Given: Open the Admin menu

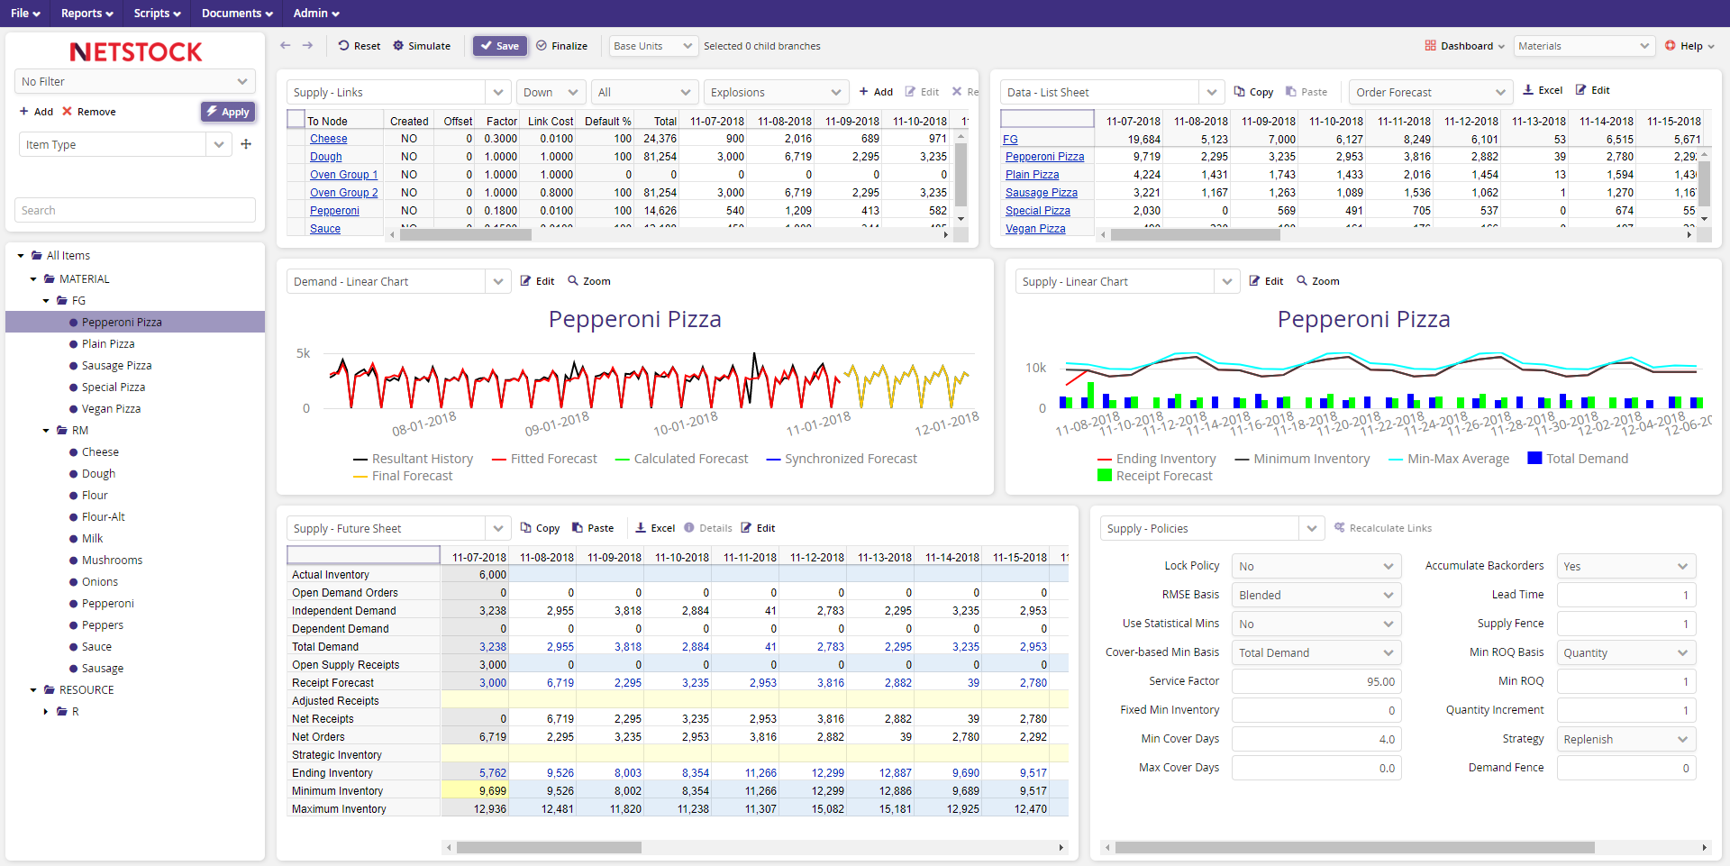Looking at the screenshot, I should [x=314, y=13].
